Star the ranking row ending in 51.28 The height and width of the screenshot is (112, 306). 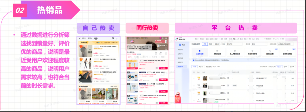click(x=194, y=86)
